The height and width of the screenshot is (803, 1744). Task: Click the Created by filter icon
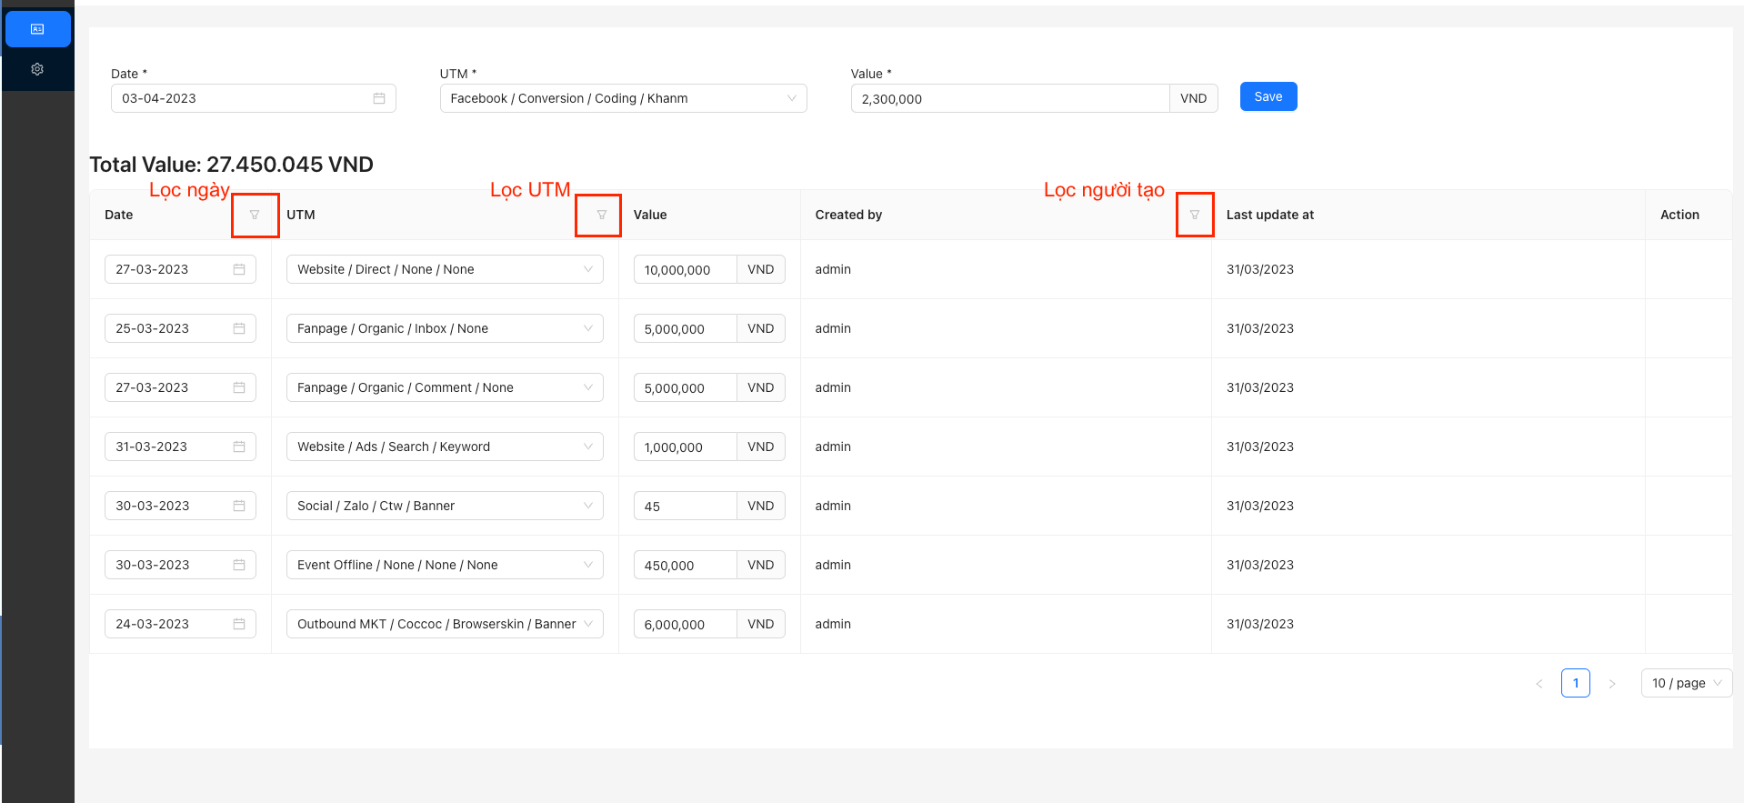pyautogui.click(x=1194, y=216)
